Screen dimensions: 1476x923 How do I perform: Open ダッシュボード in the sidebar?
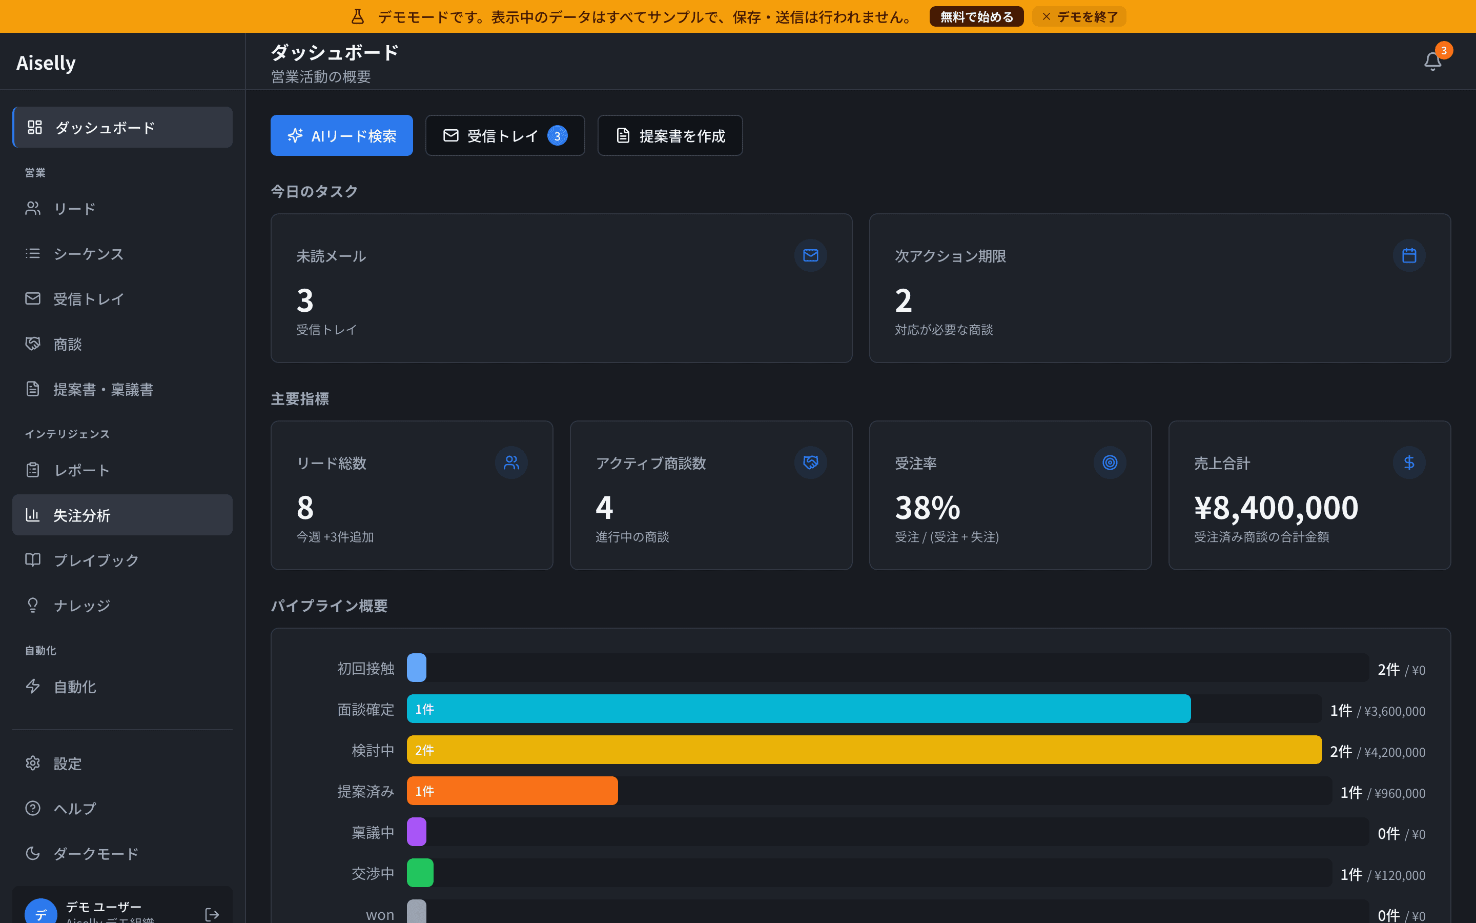(x=122, y=127)
